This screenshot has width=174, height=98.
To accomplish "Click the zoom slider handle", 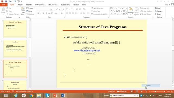I will tap(156, 91).
